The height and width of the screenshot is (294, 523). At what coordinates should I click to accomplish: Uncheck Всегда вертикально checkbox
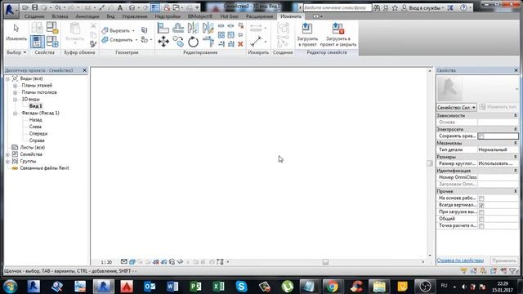point(481,205)
